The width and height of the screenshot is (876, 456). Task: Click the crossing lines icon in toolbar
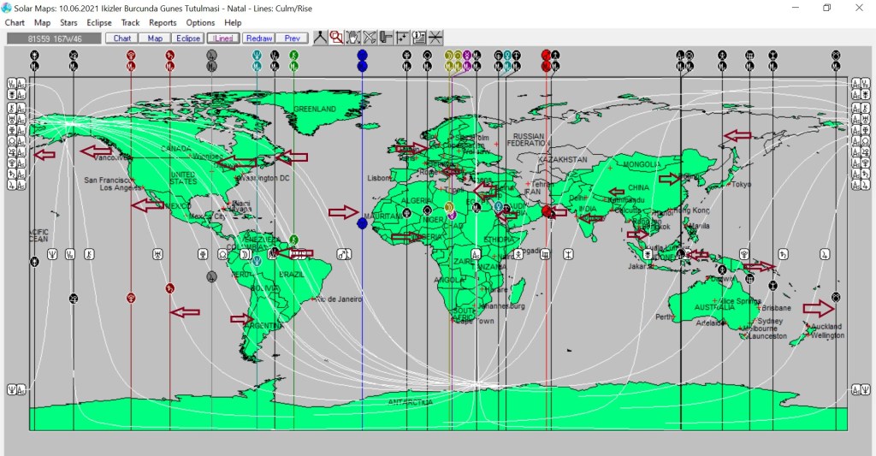tap(435, 38)
